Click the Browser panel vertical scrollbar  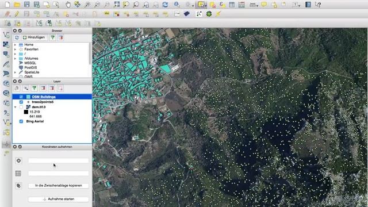90,54
